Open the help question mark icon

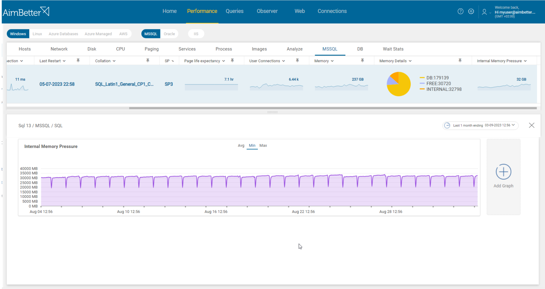tap(461, 11)
